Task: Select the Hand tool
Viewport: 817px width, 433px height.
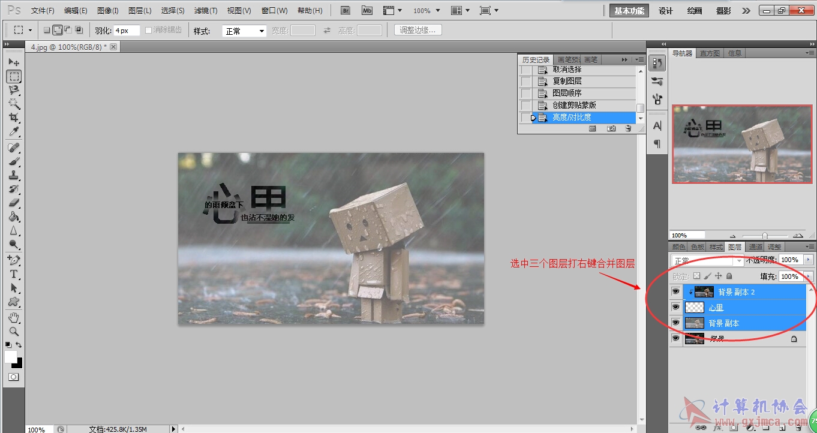Action: [x=14, y=317]
